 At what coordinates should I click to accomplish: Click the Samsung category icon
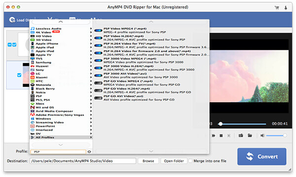33,62
